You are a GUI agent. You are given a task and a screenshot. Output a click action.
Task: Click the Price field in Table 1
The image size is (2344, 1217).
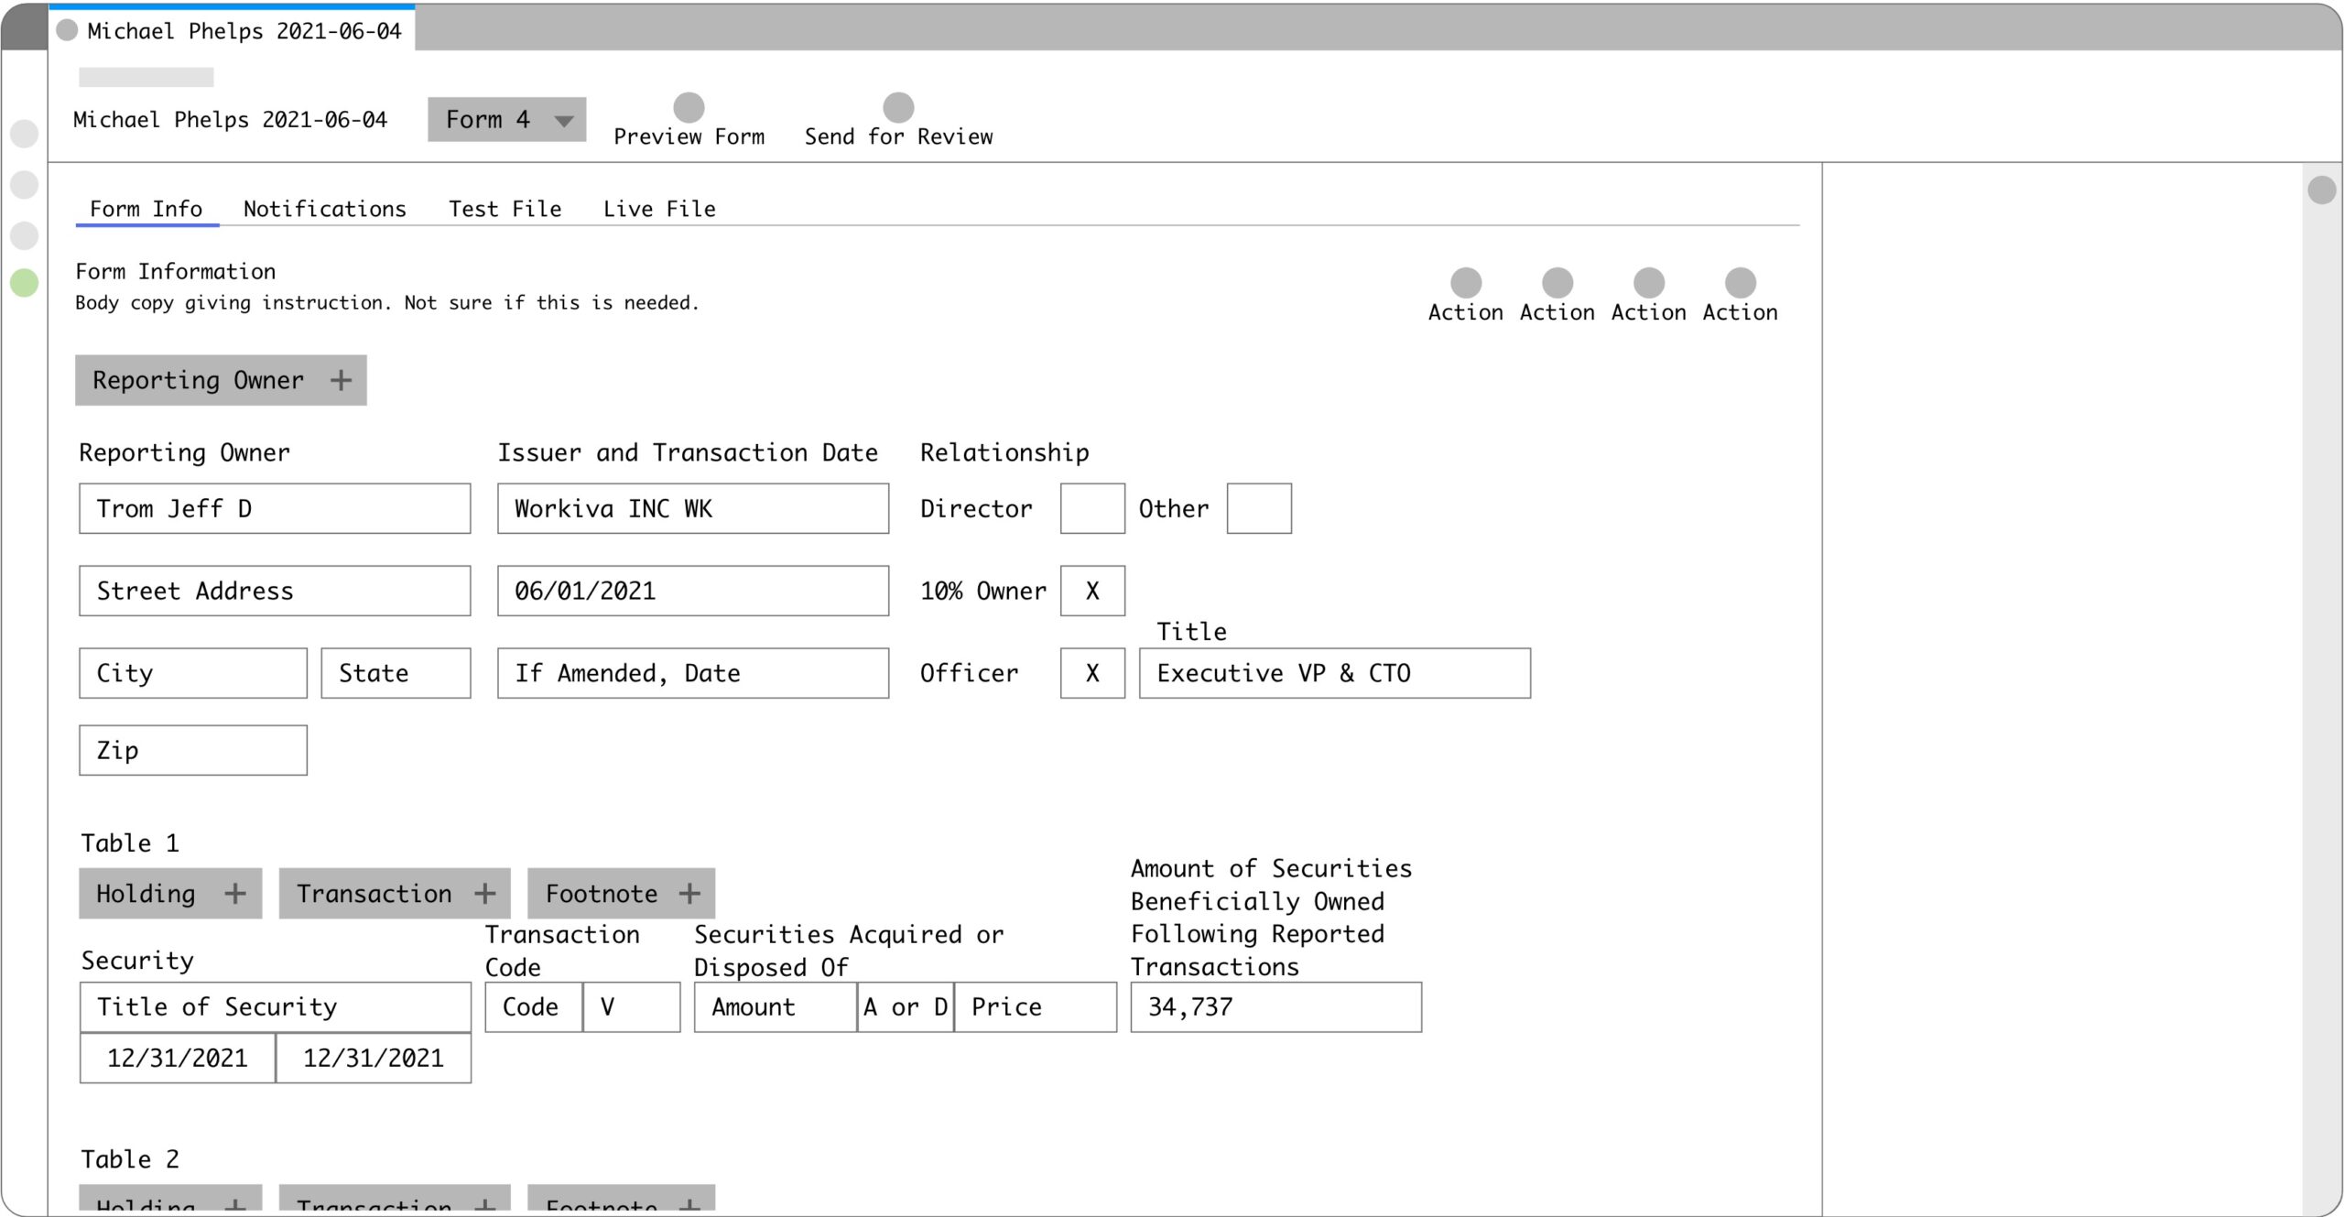1036,1007
